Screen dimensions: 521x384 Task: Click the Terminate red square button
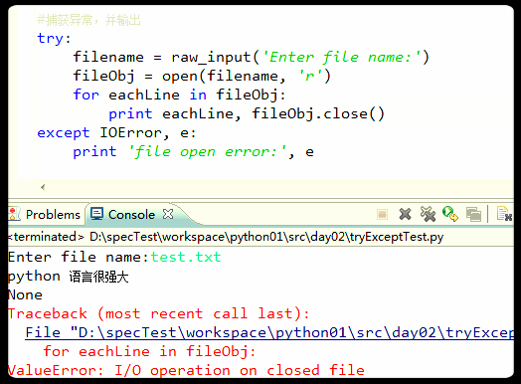click(x=382, y=214)
